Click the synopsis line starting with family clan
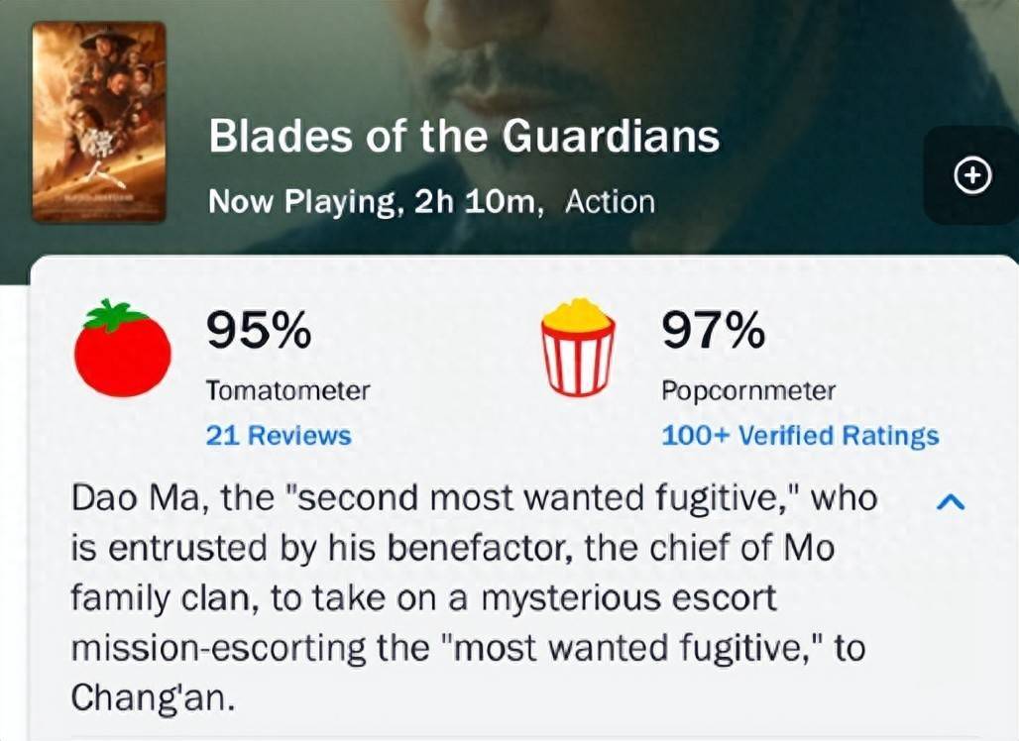1019x741 pixels. 424,598
